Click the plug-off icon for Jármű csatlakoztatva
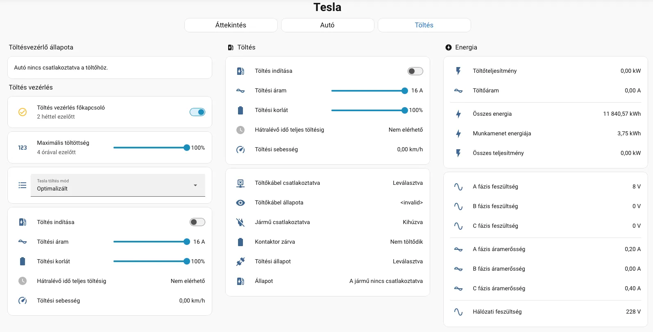 (x=240, y=222)
